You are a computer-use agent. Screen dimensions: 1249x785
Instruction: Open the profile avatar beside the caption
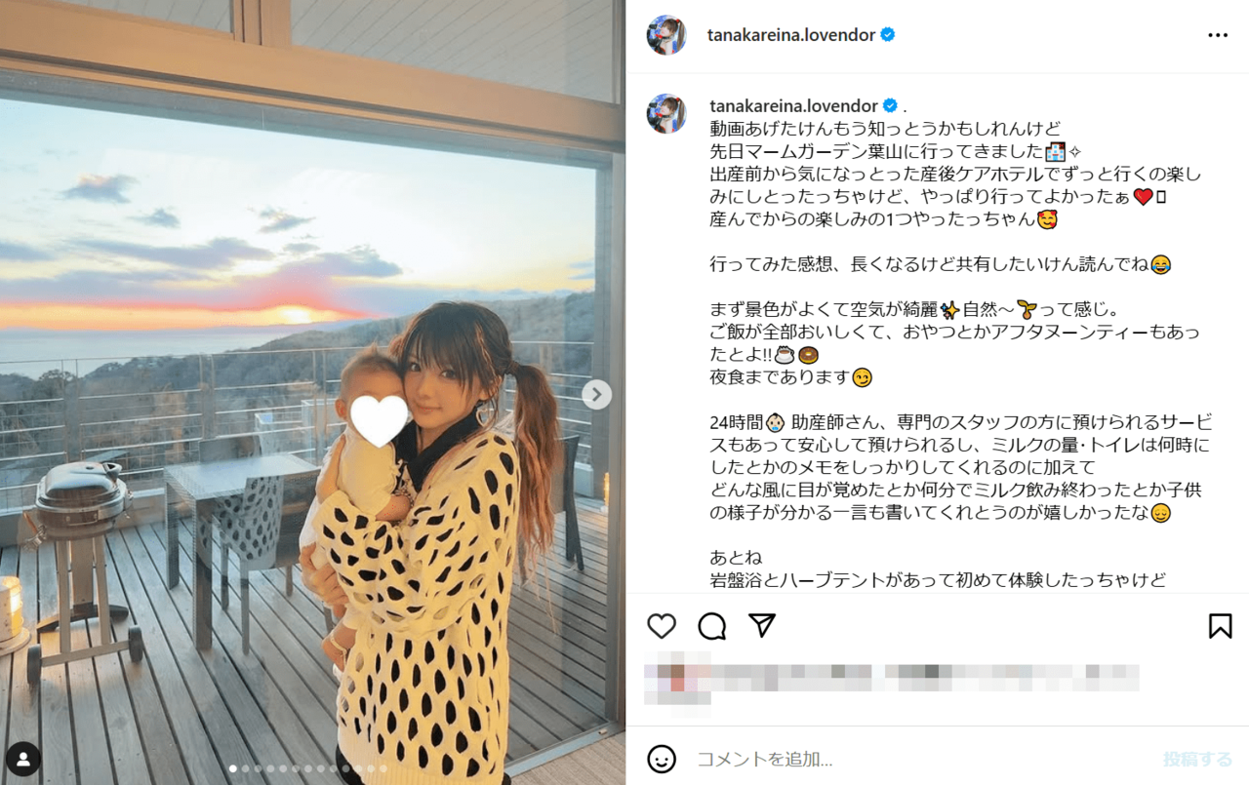[666, 113]
